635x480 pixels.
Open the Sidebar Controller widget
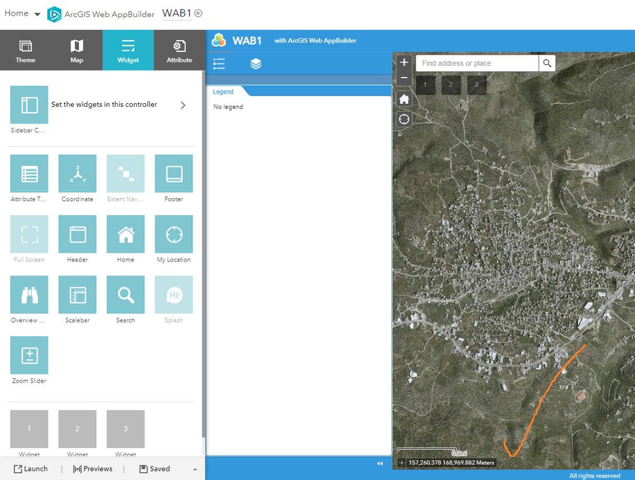coord(29,104)
